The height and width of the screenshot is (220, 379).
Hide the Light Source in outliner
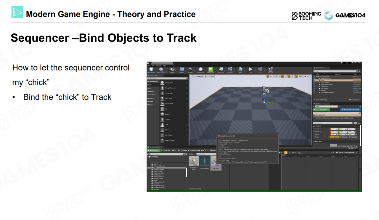coord(314,82)
